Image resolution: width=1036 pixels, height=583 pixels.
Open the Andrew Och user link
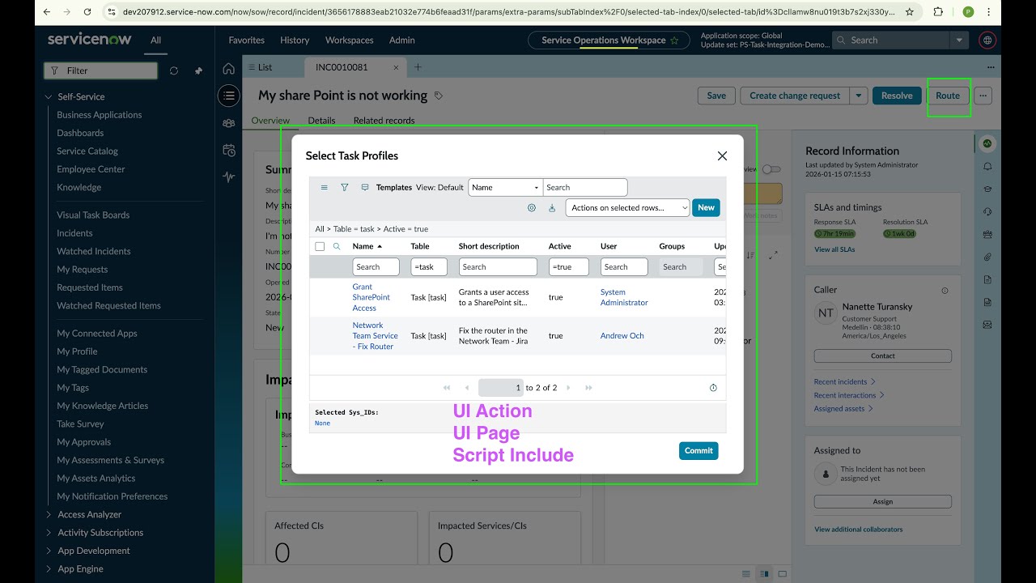tap(622, 335)
